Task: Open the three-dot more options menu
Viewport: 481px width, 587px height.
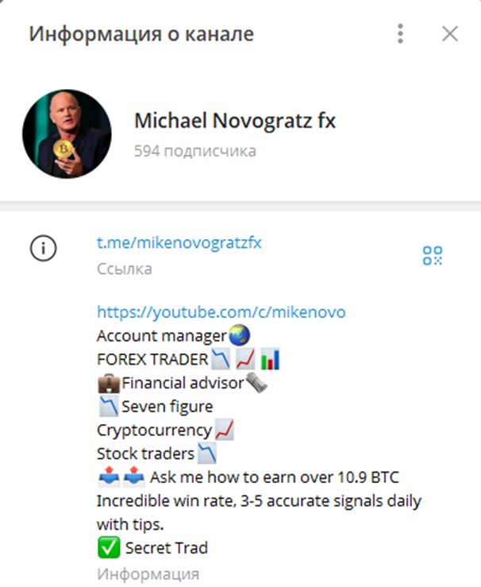Action: point(400,33)
